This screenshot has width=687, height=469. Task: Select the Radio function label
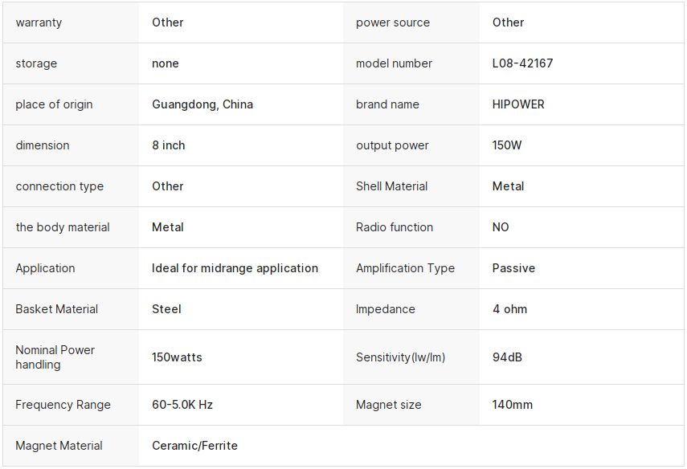click(395, 227)
